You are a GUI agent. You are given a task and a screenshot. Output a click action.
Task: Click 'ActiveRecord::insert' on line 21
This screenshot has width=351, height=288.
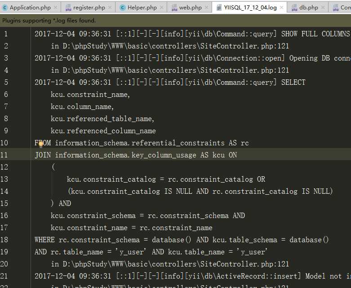click(x=258, y=276)
